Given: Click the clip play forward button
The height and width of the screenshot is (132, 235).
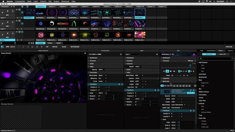Looking at the screenshot, I should [167, 71].
